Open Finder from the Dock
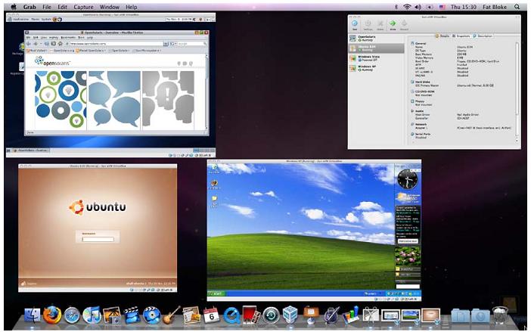The height and width of the screenshot is (332, 531). coord(33,315)
